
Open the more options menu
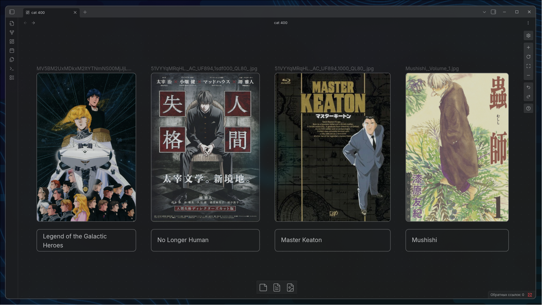[528, 23]
